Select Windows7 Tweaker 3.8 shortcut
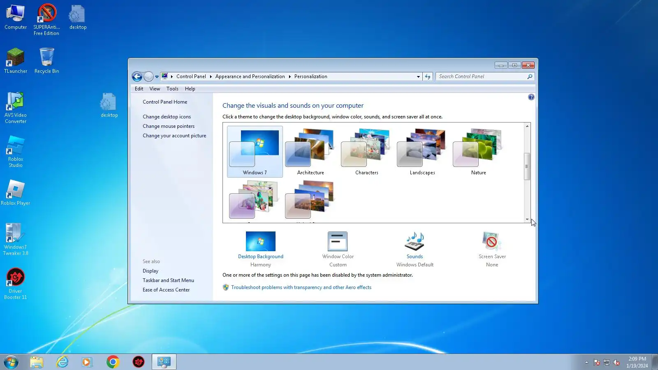 point(16,240)
